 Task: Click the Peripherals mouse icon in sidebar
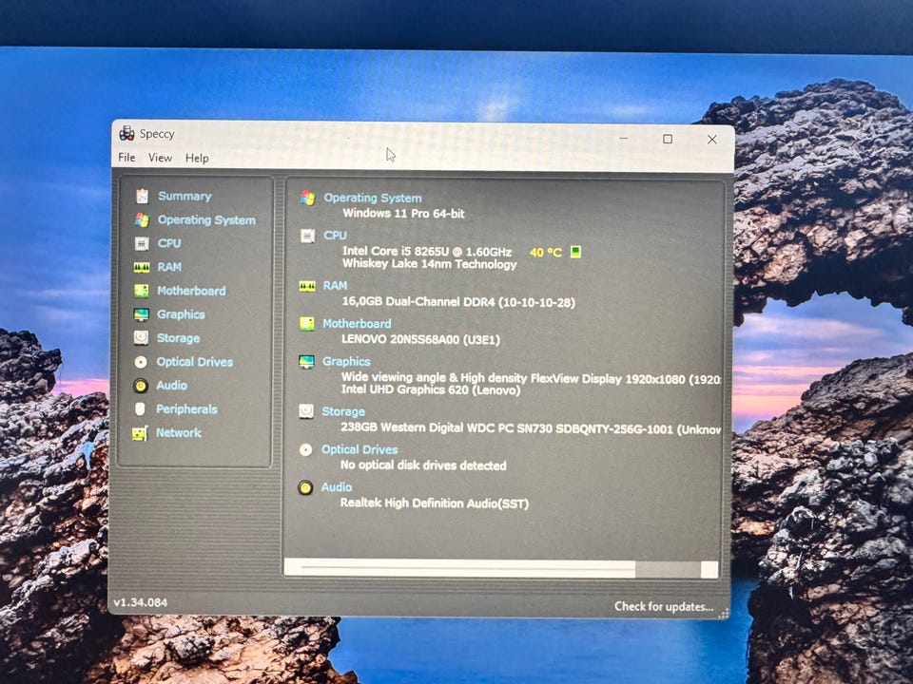(x=140, y=408)
